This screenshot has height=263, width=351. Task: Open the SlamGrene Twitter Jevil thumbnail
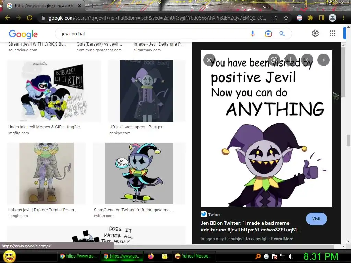tap(139, 174)
